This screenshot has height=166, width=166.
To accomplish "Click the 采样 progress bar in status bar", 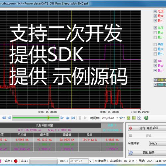I will click(43, 161).
